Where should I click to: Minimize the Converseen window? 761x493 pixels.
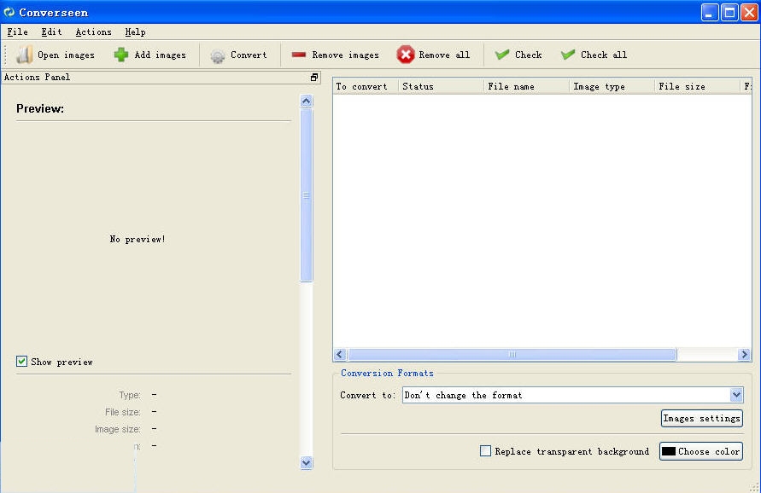[710, 12]
